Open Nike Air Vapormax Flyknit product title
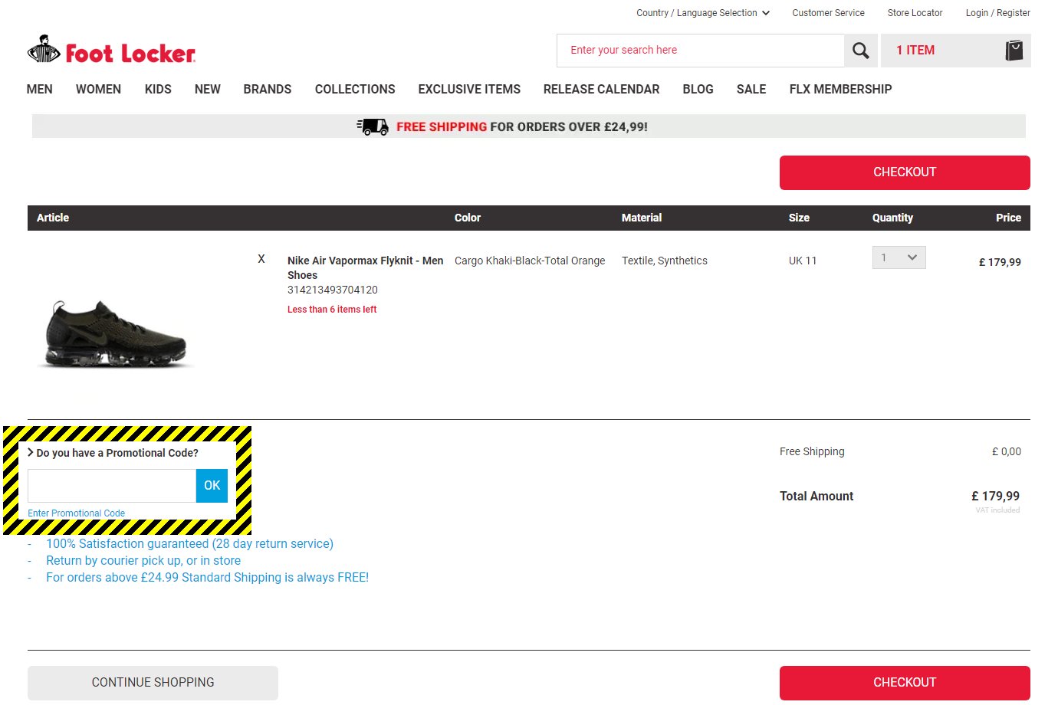The image size is (1058, 705). [365, 268]
